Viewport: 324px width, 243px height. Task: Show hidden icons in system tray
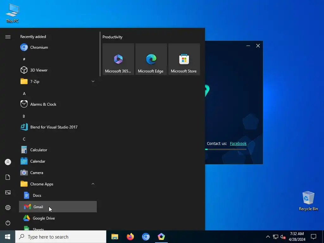tap(268, 237)
